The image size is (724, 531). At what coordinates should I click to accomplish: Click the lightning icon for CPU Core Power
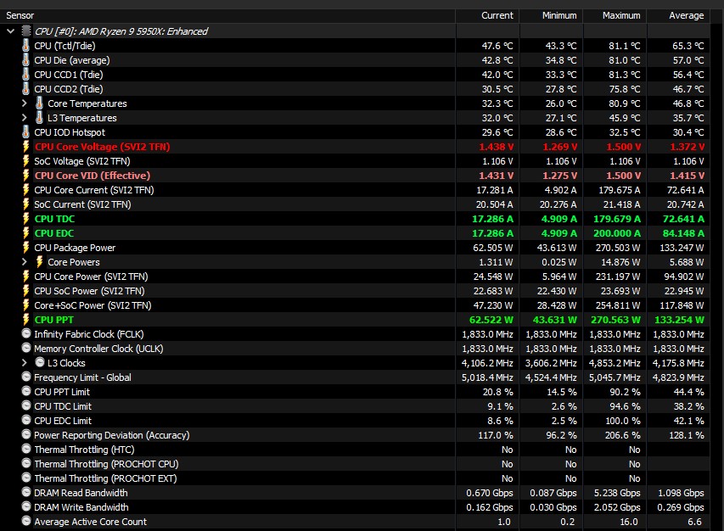25,277
